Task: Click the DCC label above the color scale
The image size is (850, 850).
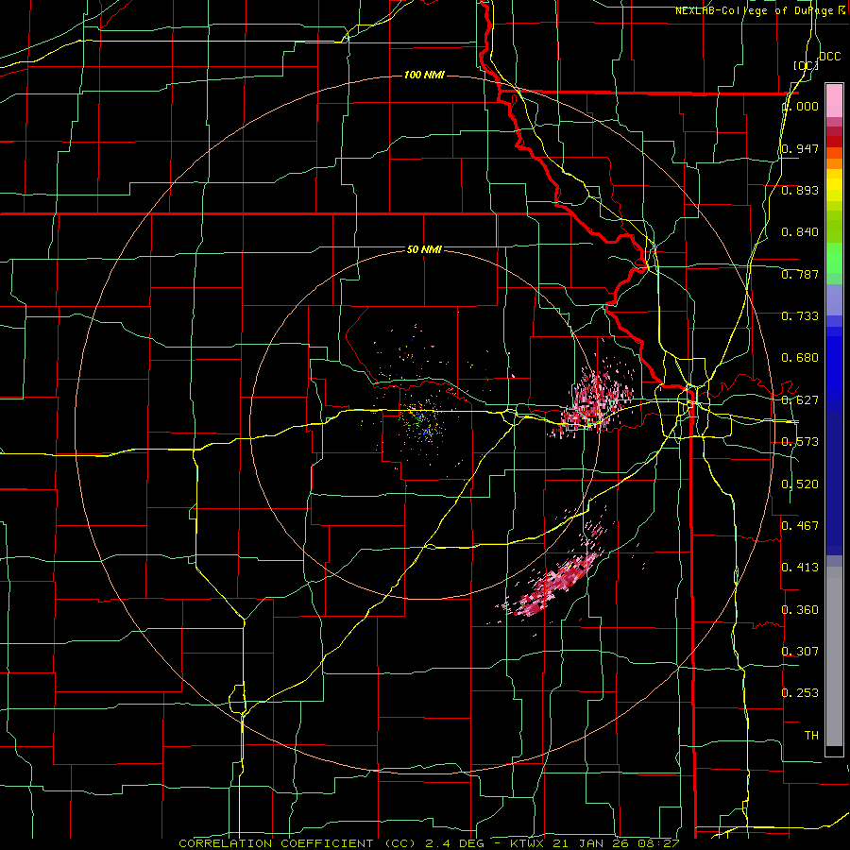Action: pos(829,57)
